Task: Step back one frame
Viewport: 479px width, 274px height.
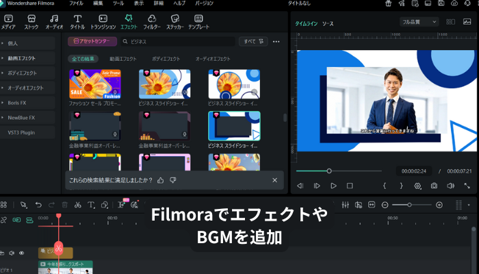Action: point(300,186)
